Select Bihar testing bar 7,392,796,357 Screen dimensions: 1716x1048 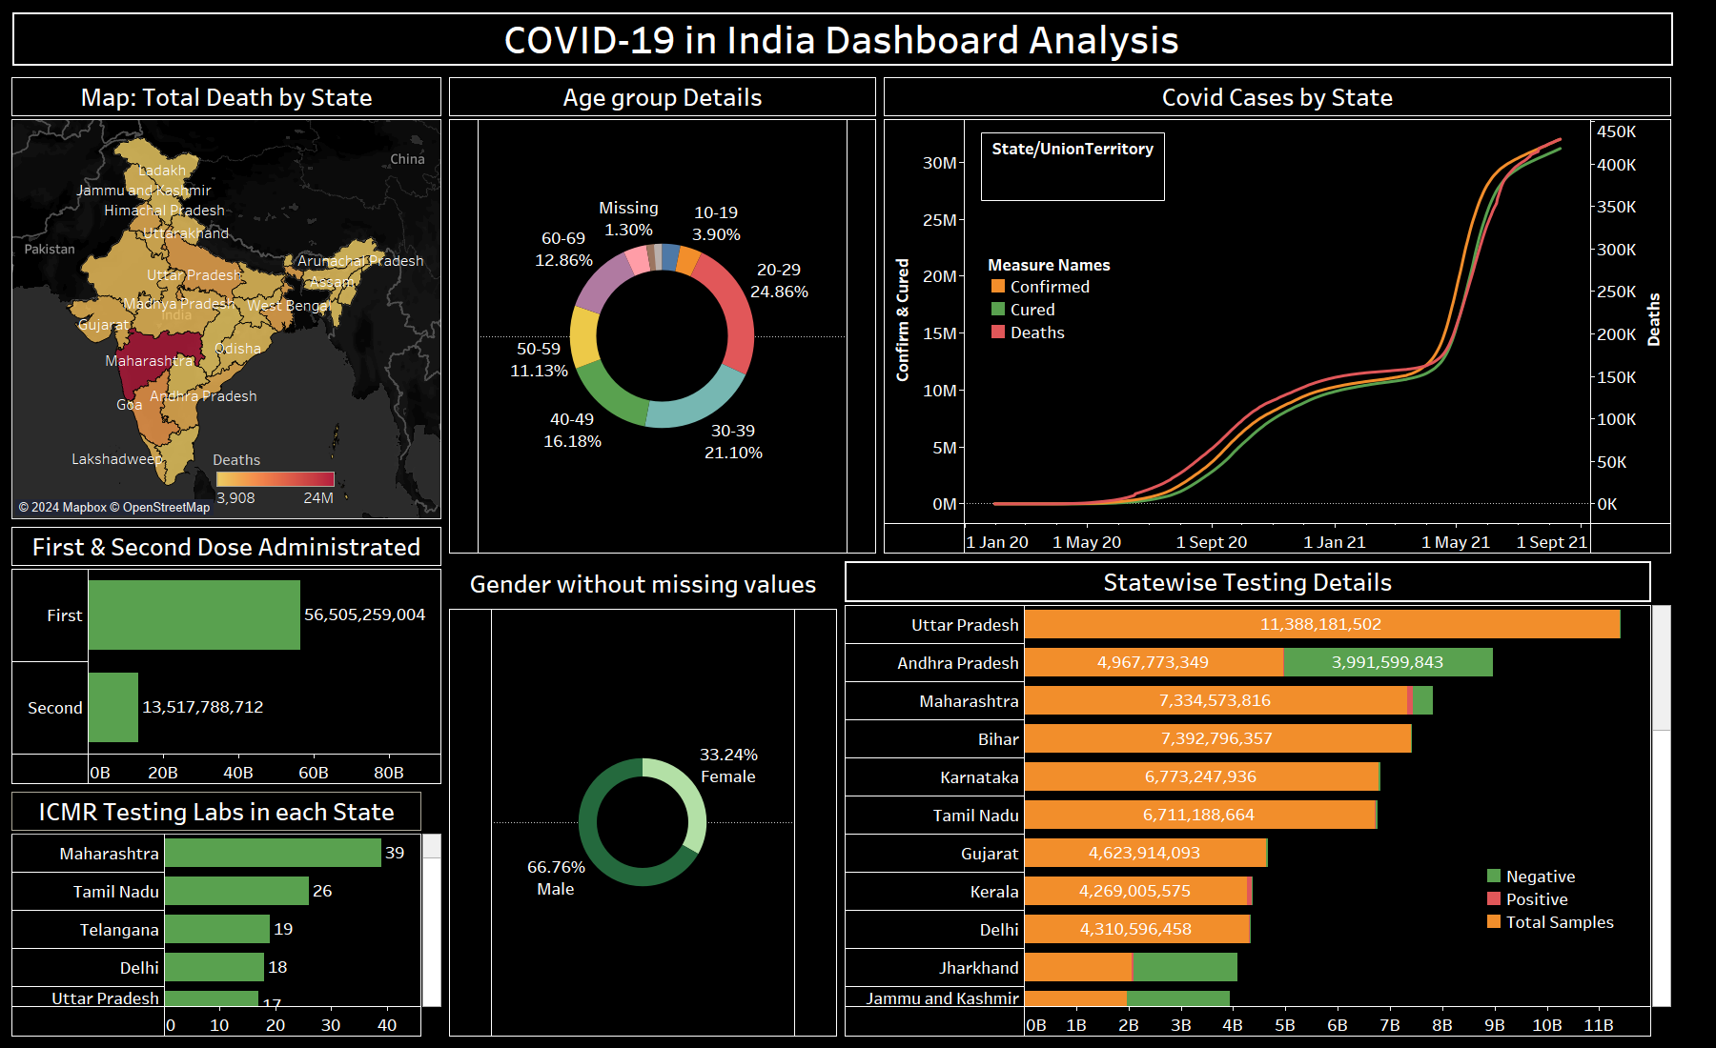point(1217,738)
